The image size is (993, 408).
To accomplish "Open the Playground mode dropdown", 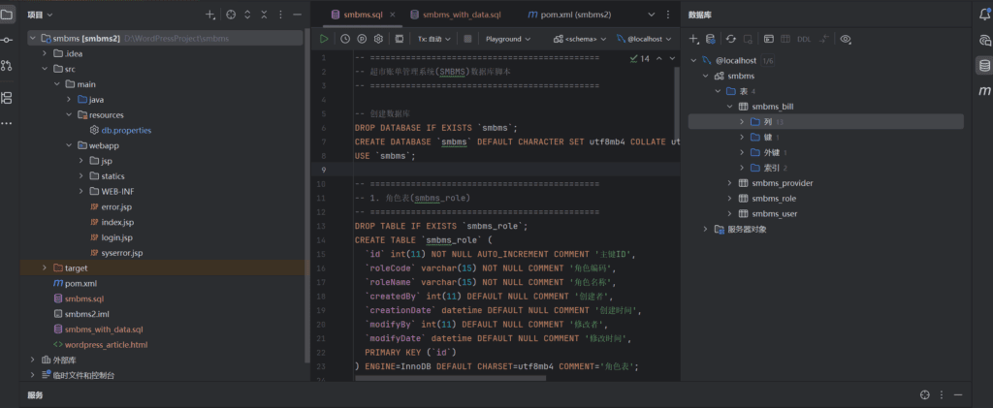I will (508, 39).
